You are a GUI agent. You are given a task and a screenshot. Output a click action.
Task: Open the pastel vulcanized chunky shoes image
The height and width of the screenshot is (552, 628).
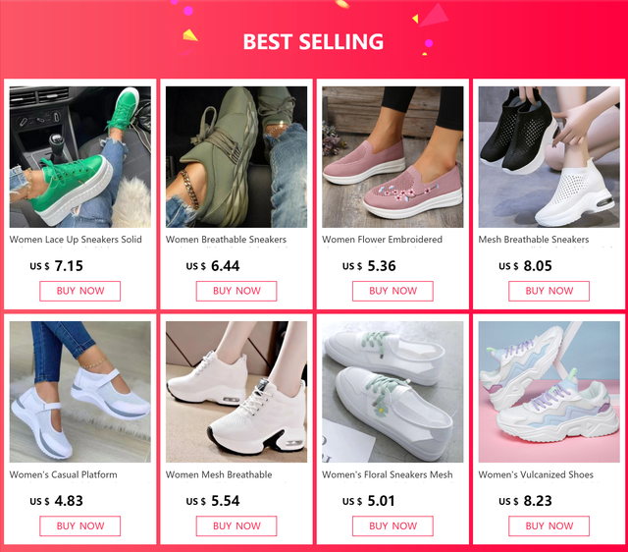pyautogui.click(x=549, y=392)
